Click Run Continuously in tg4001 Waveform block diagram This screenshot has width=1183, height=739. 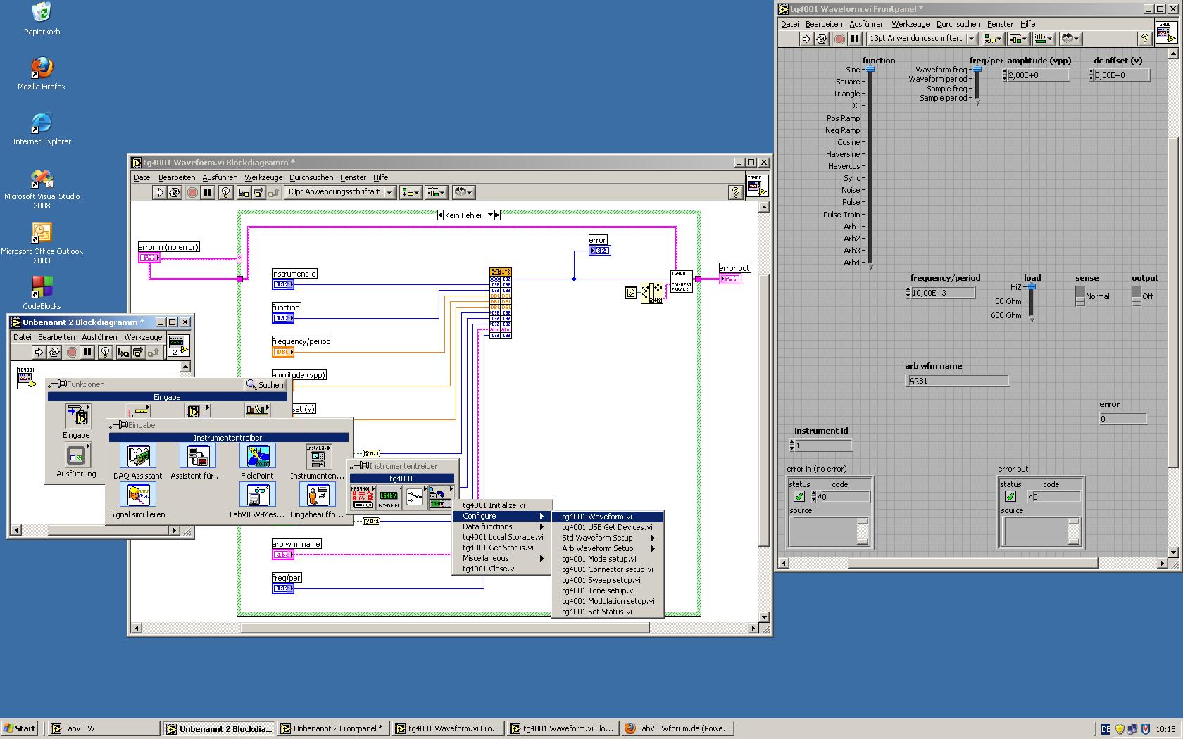tap(175, 192)
